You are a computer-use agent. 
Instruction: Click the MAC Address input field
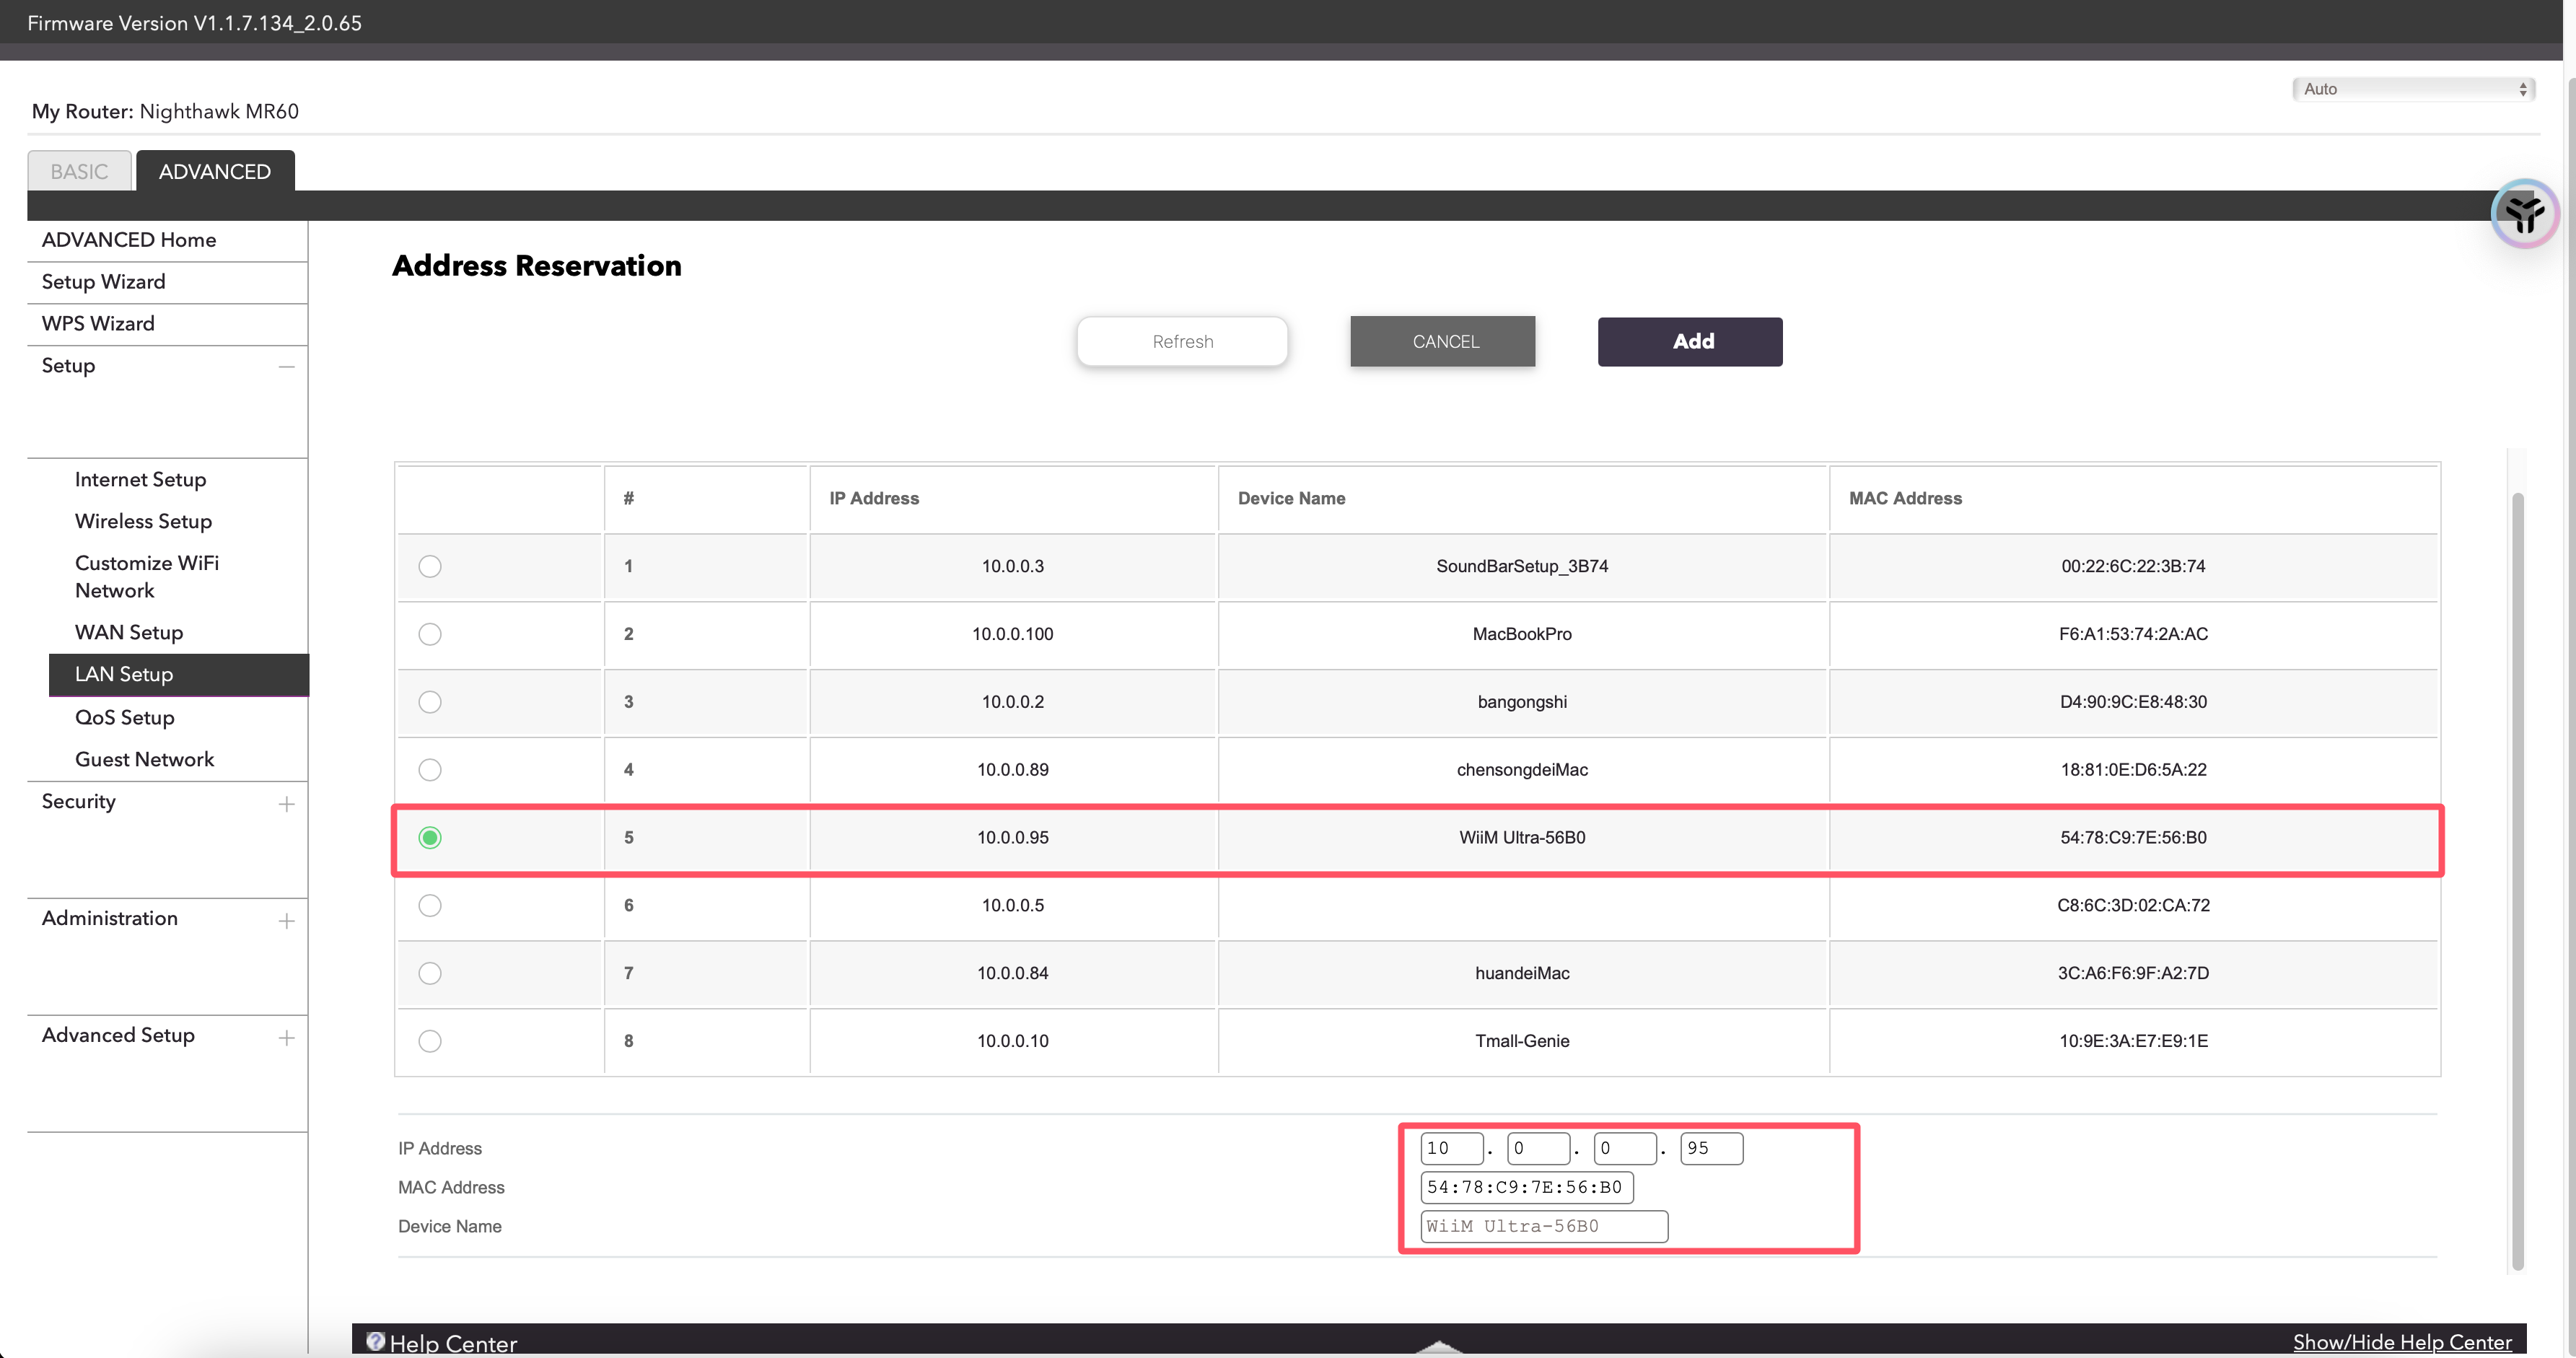pos(1526,1187)
